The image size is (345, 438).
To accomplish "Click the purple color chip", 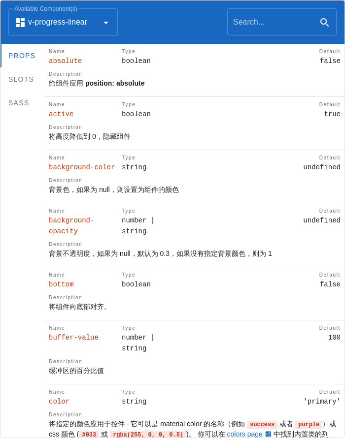I will click(x=309, y=424).
